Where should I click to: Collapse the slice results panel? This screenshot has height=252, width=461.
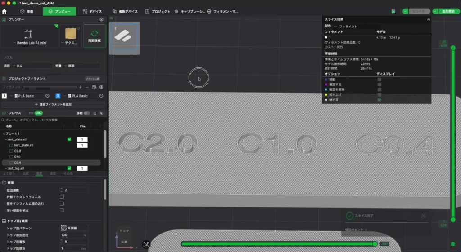pyautogui.click(x=429, y=19)
